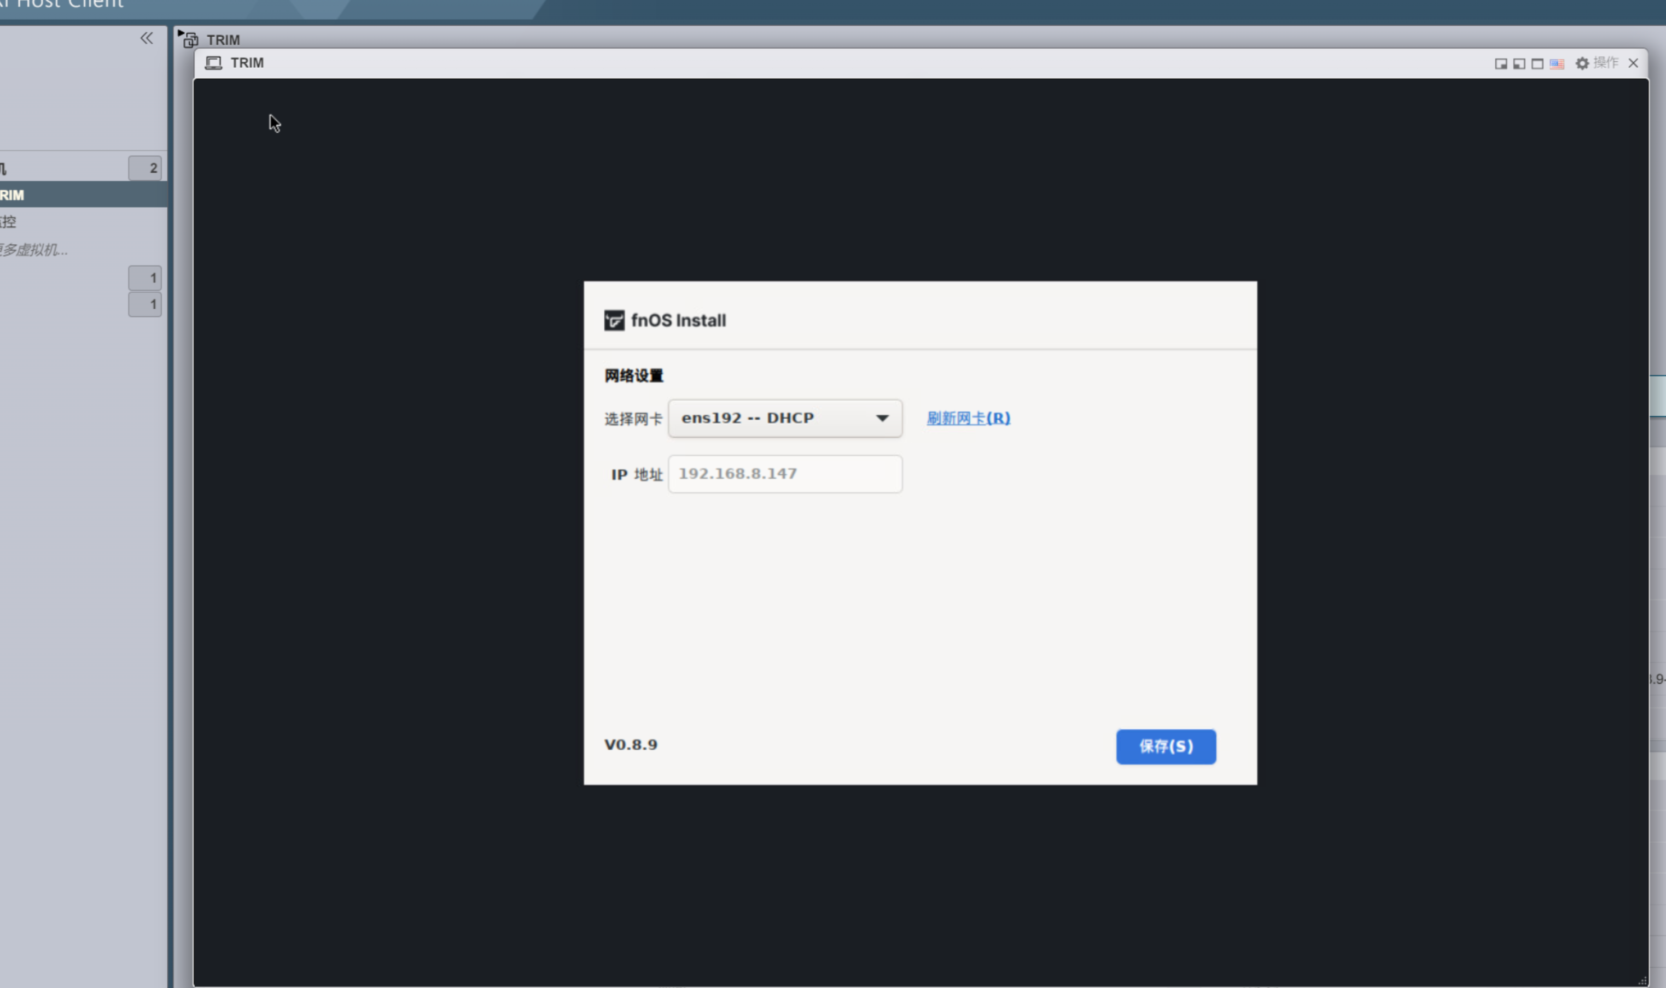1666x988 pixels.
Task: Click into the IP 地址 input field
Action: tap(784, 474)
